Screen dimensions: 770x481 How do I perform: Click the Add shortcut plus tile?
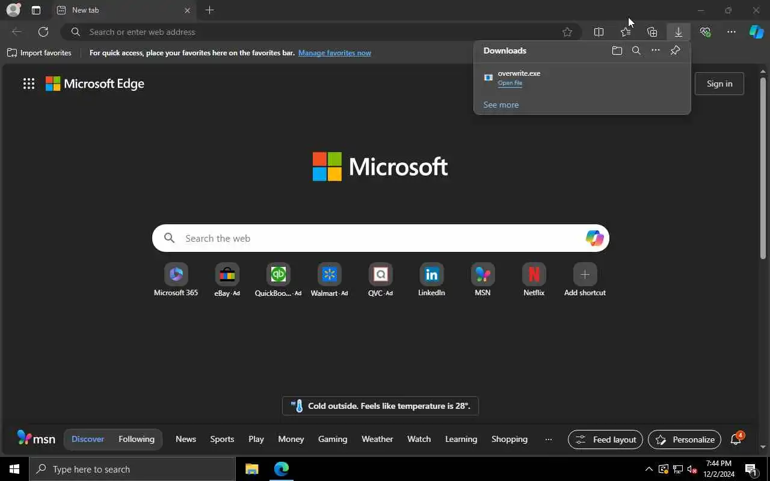tap(585, 280)
